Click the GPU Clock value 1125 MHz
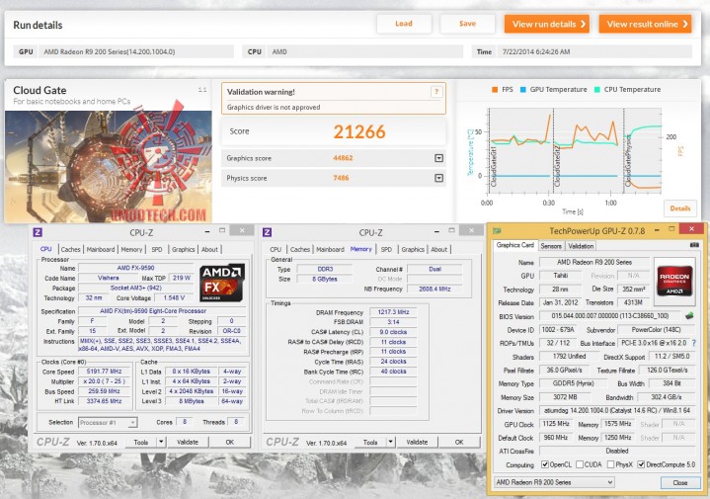The height and width of the screenshot is (499, 710). point(556,424)
